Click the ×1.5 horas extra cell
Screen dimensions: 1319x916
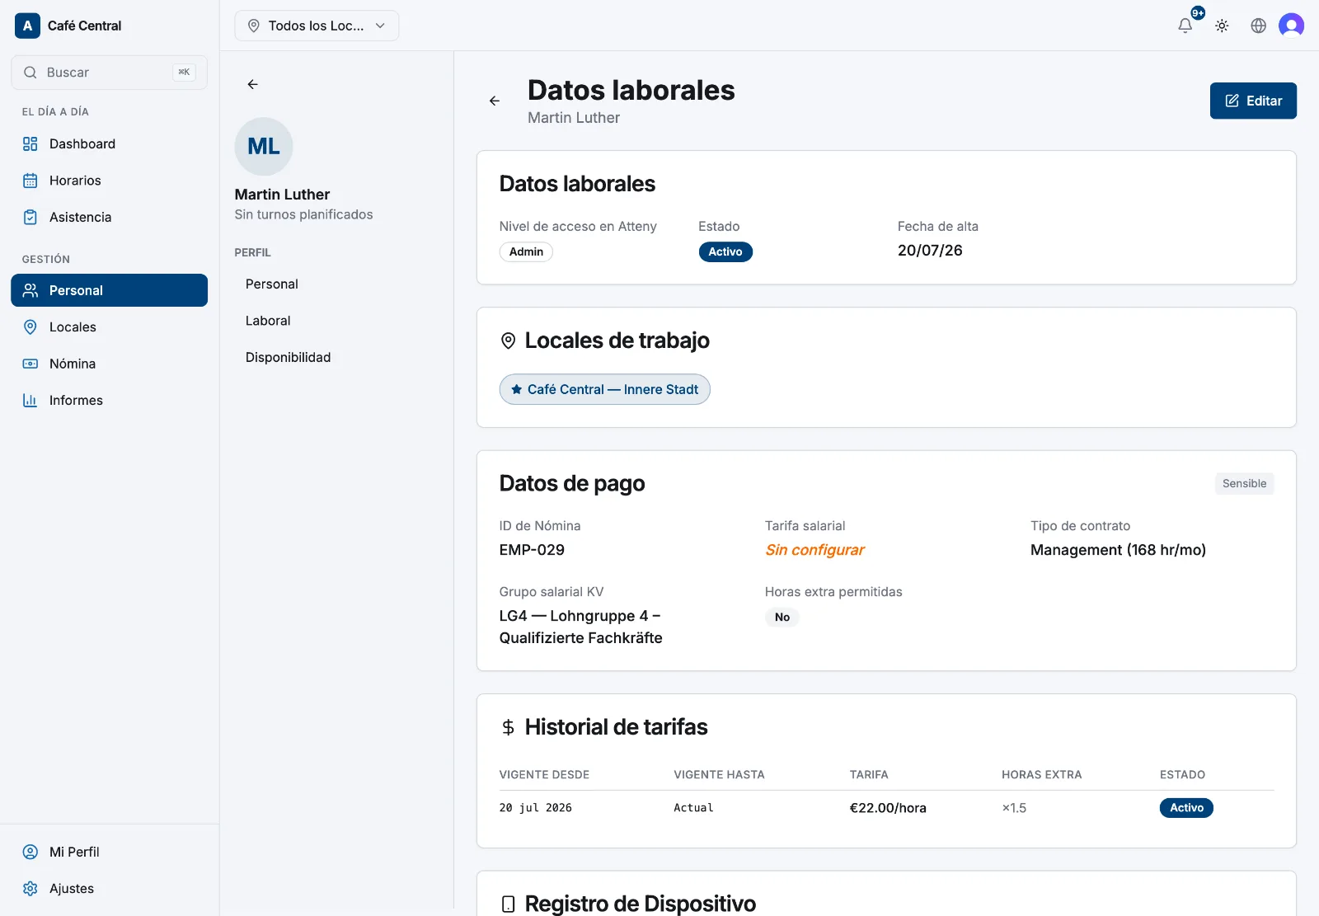pos(1014,808)
